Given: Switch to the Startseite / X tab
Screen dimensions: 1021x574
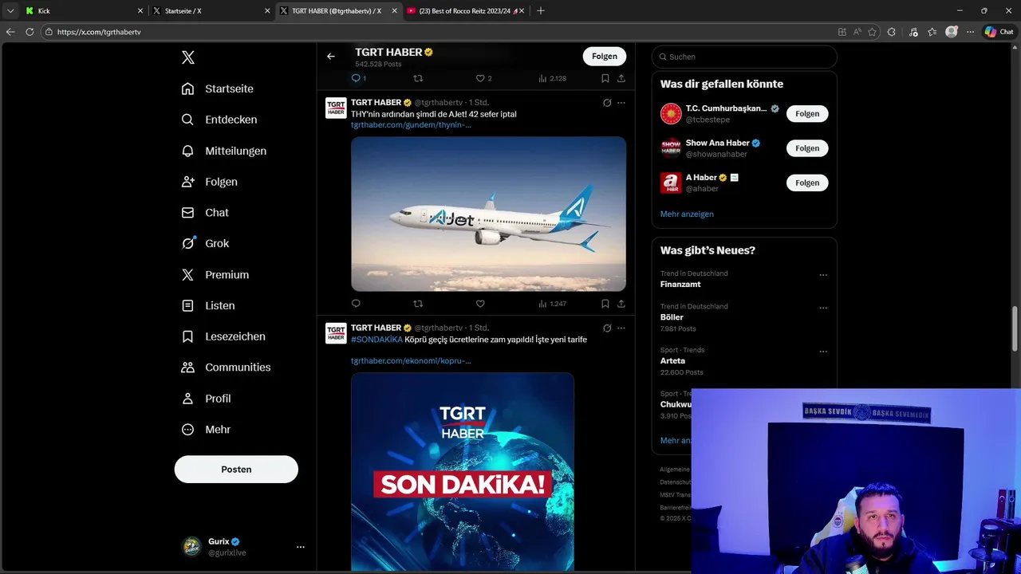Looking at the screenshot, I should [x=211, y=11].
